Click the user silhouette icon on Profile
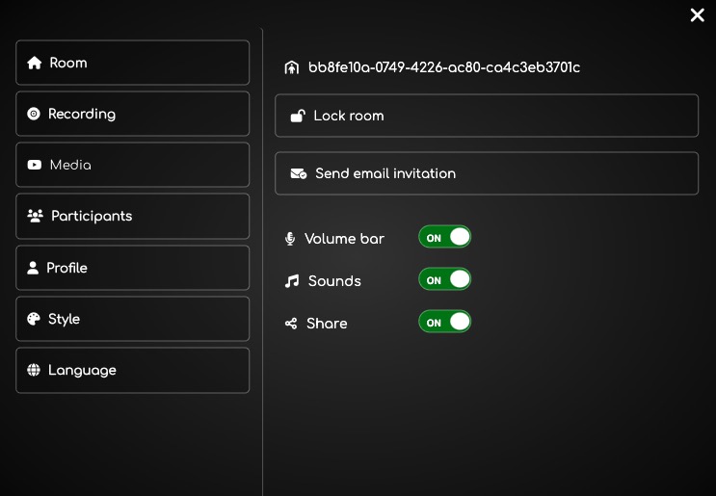 (x=33, y=268)
